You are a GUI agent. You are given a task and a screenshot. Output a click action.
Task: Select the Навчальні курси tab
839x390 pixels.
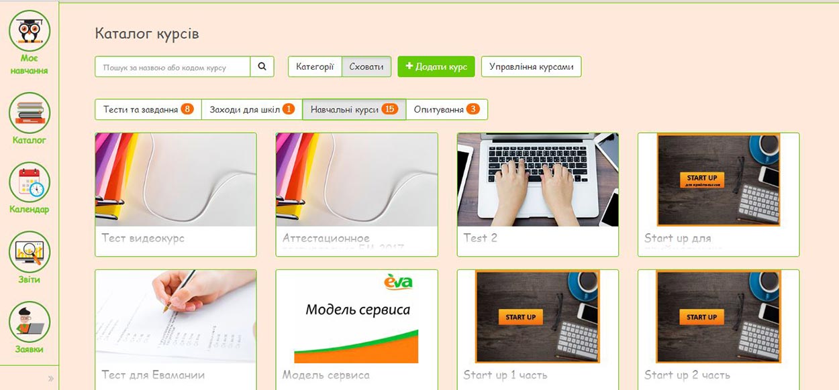[x=354, y=109]
